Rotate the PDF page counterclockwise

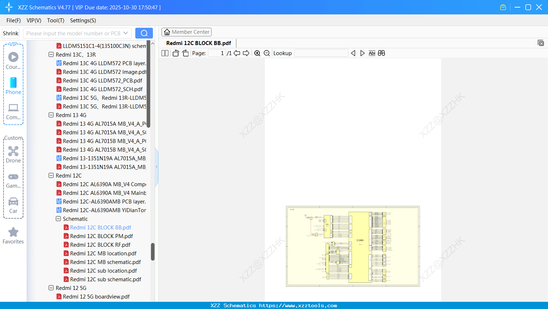click(175, 53)
